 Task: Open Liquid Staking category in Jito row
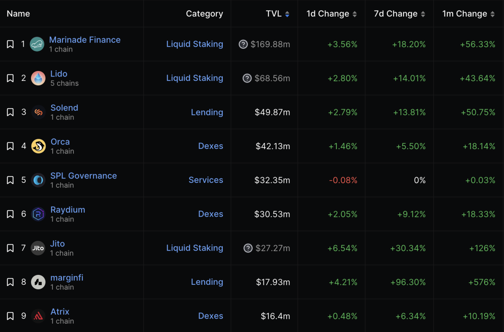[x=195, y=248]
